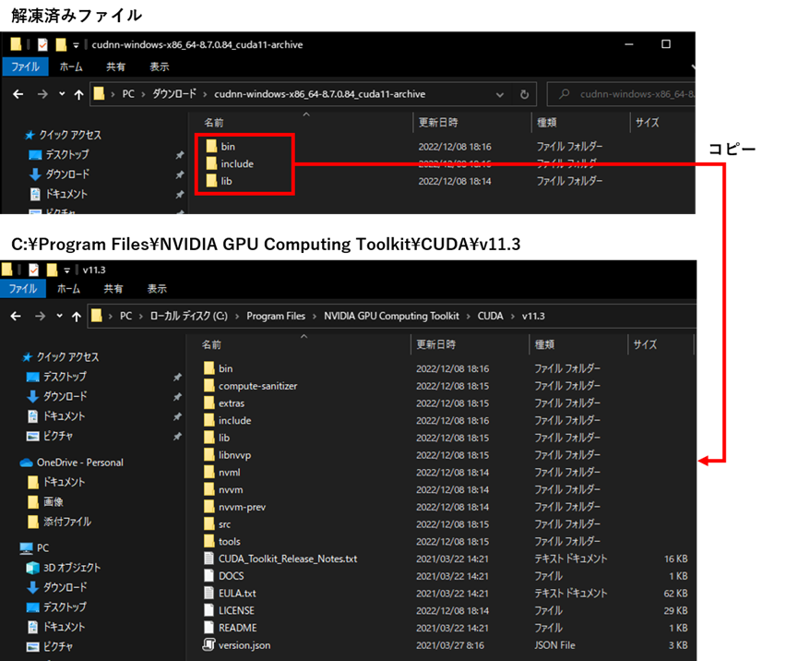Sort by 種類 column in the cudnn archive window
The image size is (798, 661).
click(x=546, y=123)
